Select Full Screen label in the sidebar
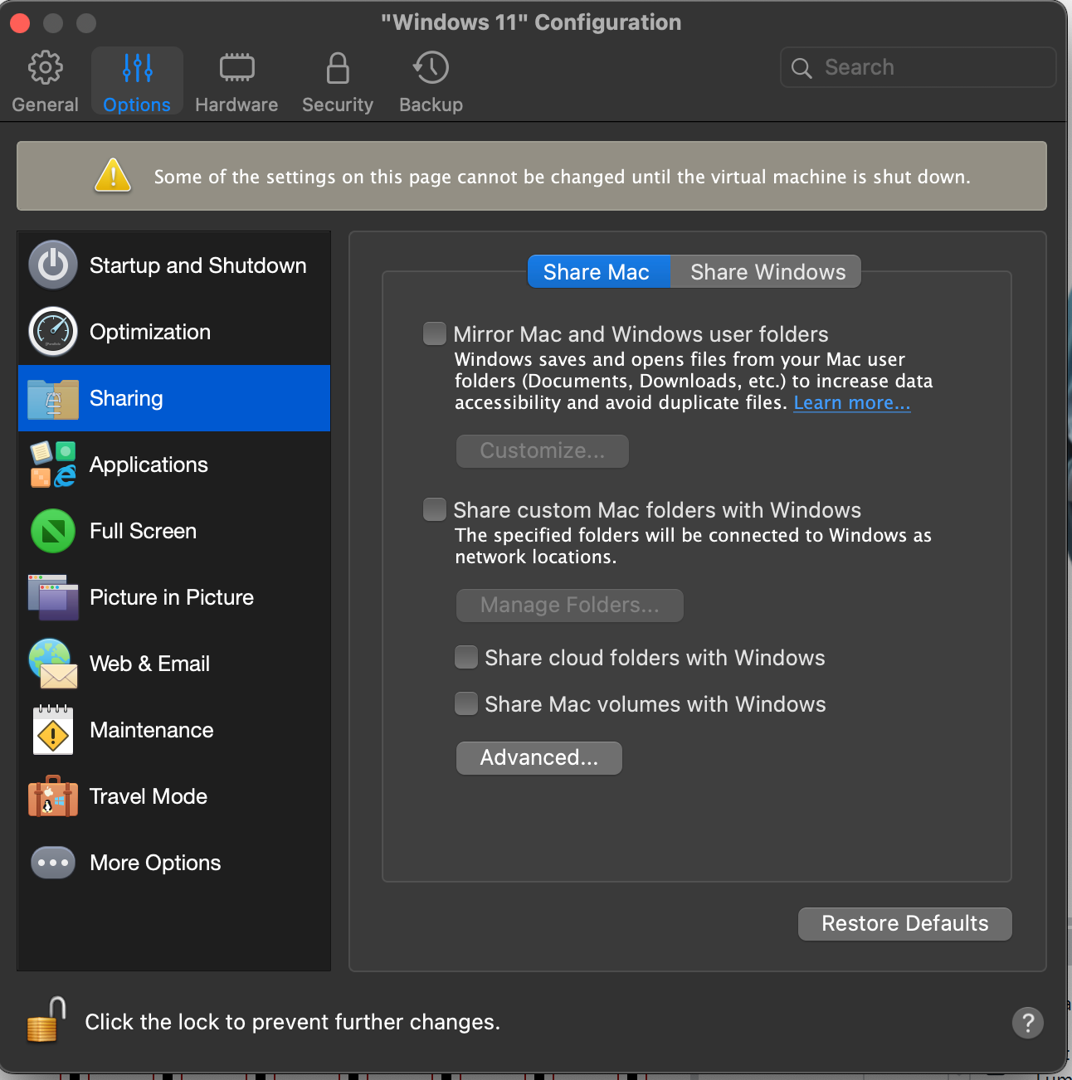 [x=143, y=531]
